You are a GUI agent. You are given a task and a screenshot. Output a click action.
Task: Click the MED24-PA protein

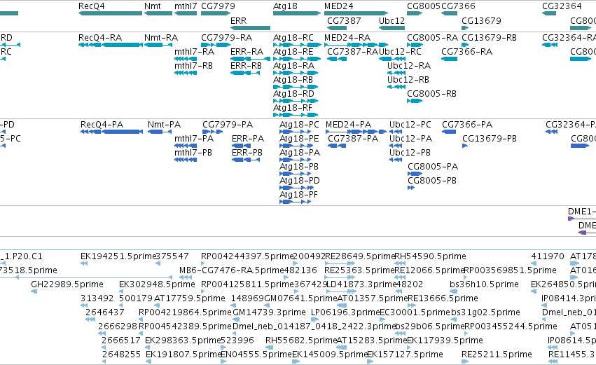tap(356, 132)
